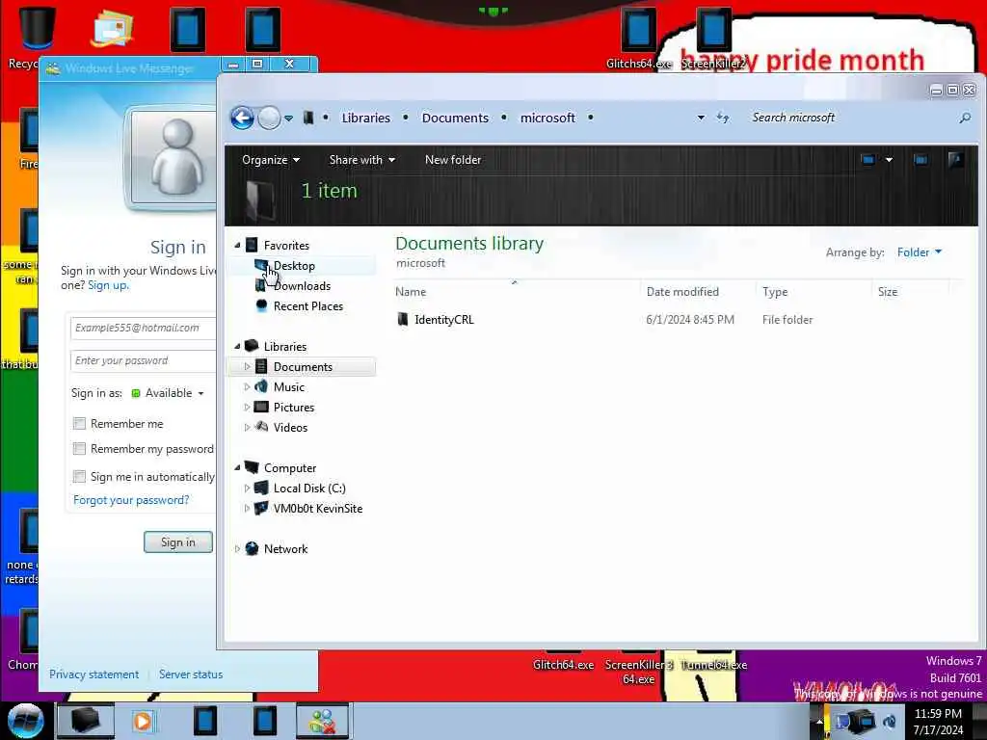Image resolution: width=987 pixels, height=740 pixels.
Task: Change your view icon in toolbar
Action: coord(868,160)
